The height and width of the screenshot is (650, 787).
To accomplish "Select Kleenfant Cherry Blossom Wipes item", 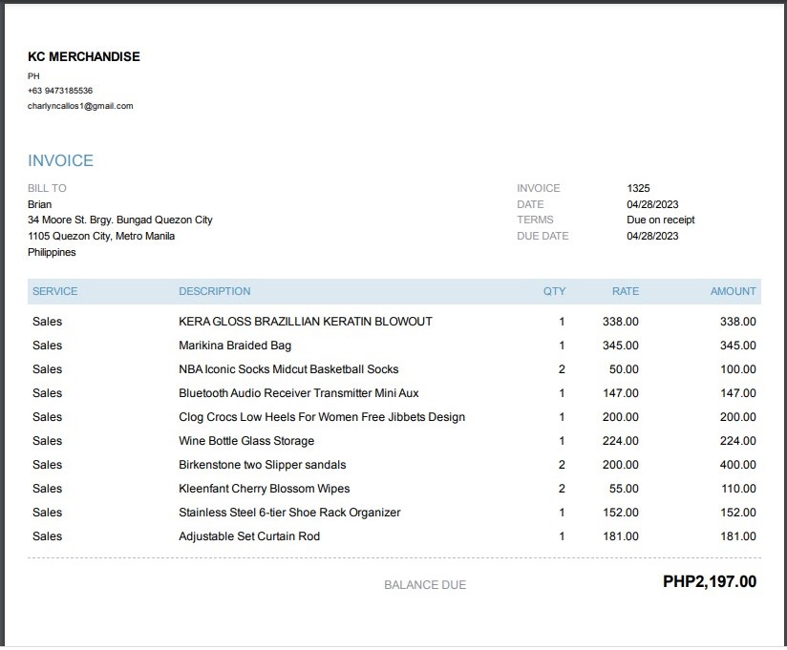I will [265, 489].
